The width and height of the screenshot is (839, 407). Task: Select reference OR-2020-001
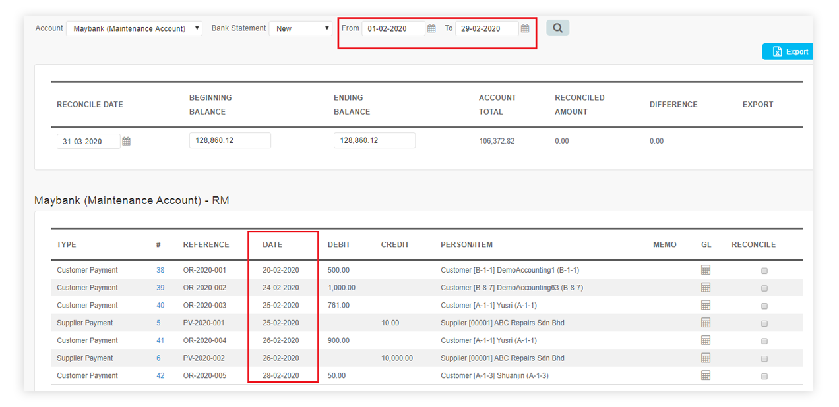(x=204, y=270)
